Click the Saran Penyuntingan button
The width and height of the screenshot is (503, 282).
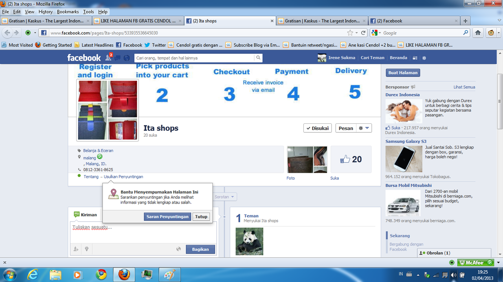pyautogui.click(x=167, y=217)
